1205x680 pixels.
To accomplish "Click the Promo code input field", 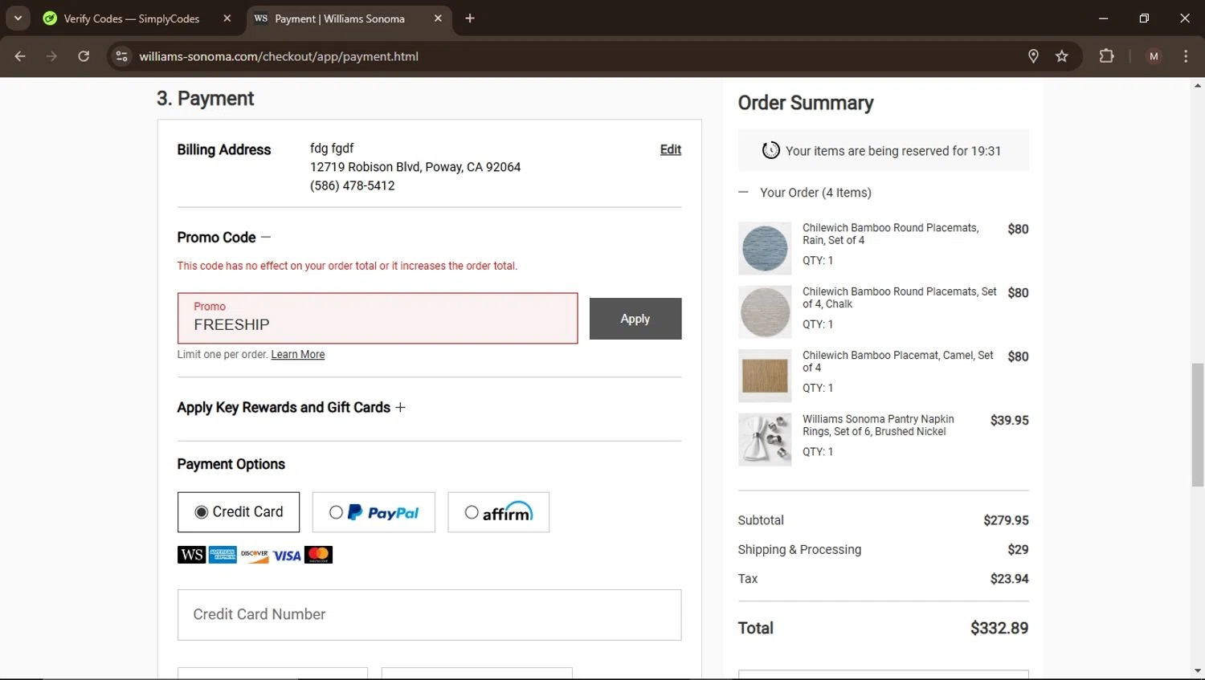I will coord(378,318).
